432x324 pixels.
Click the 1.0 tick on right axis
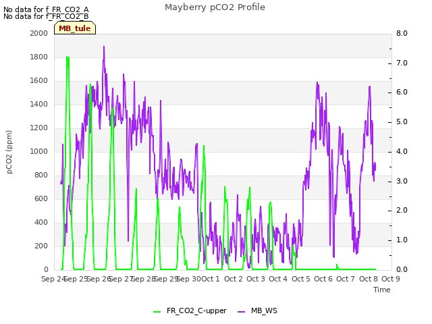(x=402, y=240)
